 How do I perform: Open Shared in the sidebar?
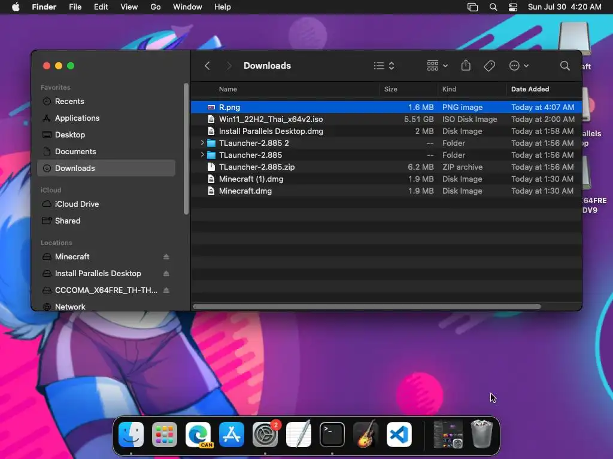[x=106, y=221]
